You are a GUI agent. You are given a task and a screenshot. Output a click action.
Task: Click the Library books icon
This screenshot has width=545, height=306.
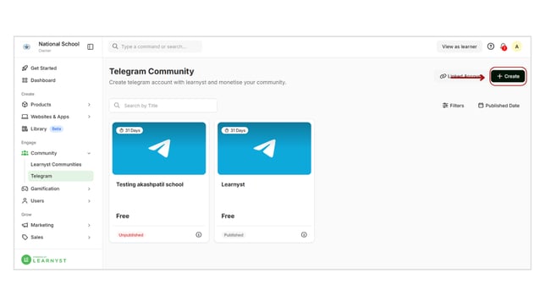click(x=25, y=128)
